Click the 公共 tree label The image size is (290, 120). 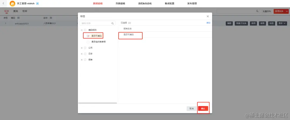(x=90, y=48)
